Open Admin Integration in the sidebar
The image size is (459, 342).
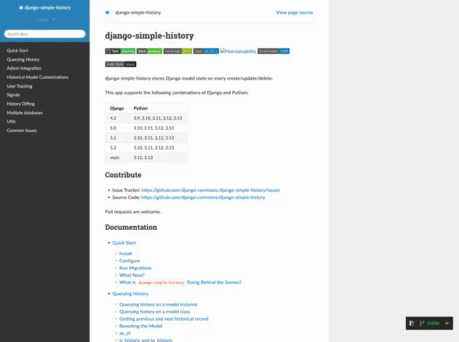[24, 68]
